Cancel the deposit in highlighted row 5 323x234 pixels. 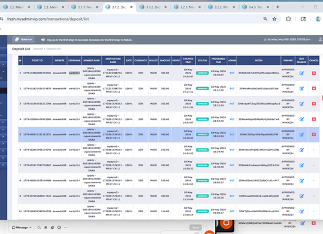tap(314, 135)
